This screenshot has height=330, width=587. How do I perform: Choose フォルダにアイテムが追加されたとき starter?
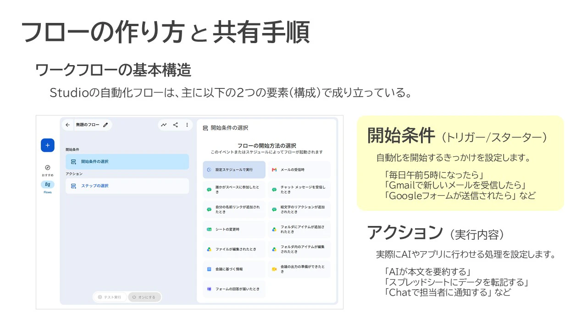coord(299,229)
